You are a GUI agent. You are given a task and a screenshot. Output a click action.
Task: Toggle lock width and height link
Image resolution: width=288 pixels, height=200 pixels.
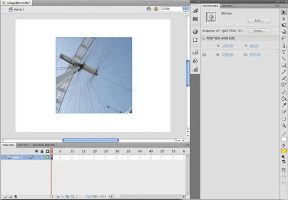(x=204, y=55)
